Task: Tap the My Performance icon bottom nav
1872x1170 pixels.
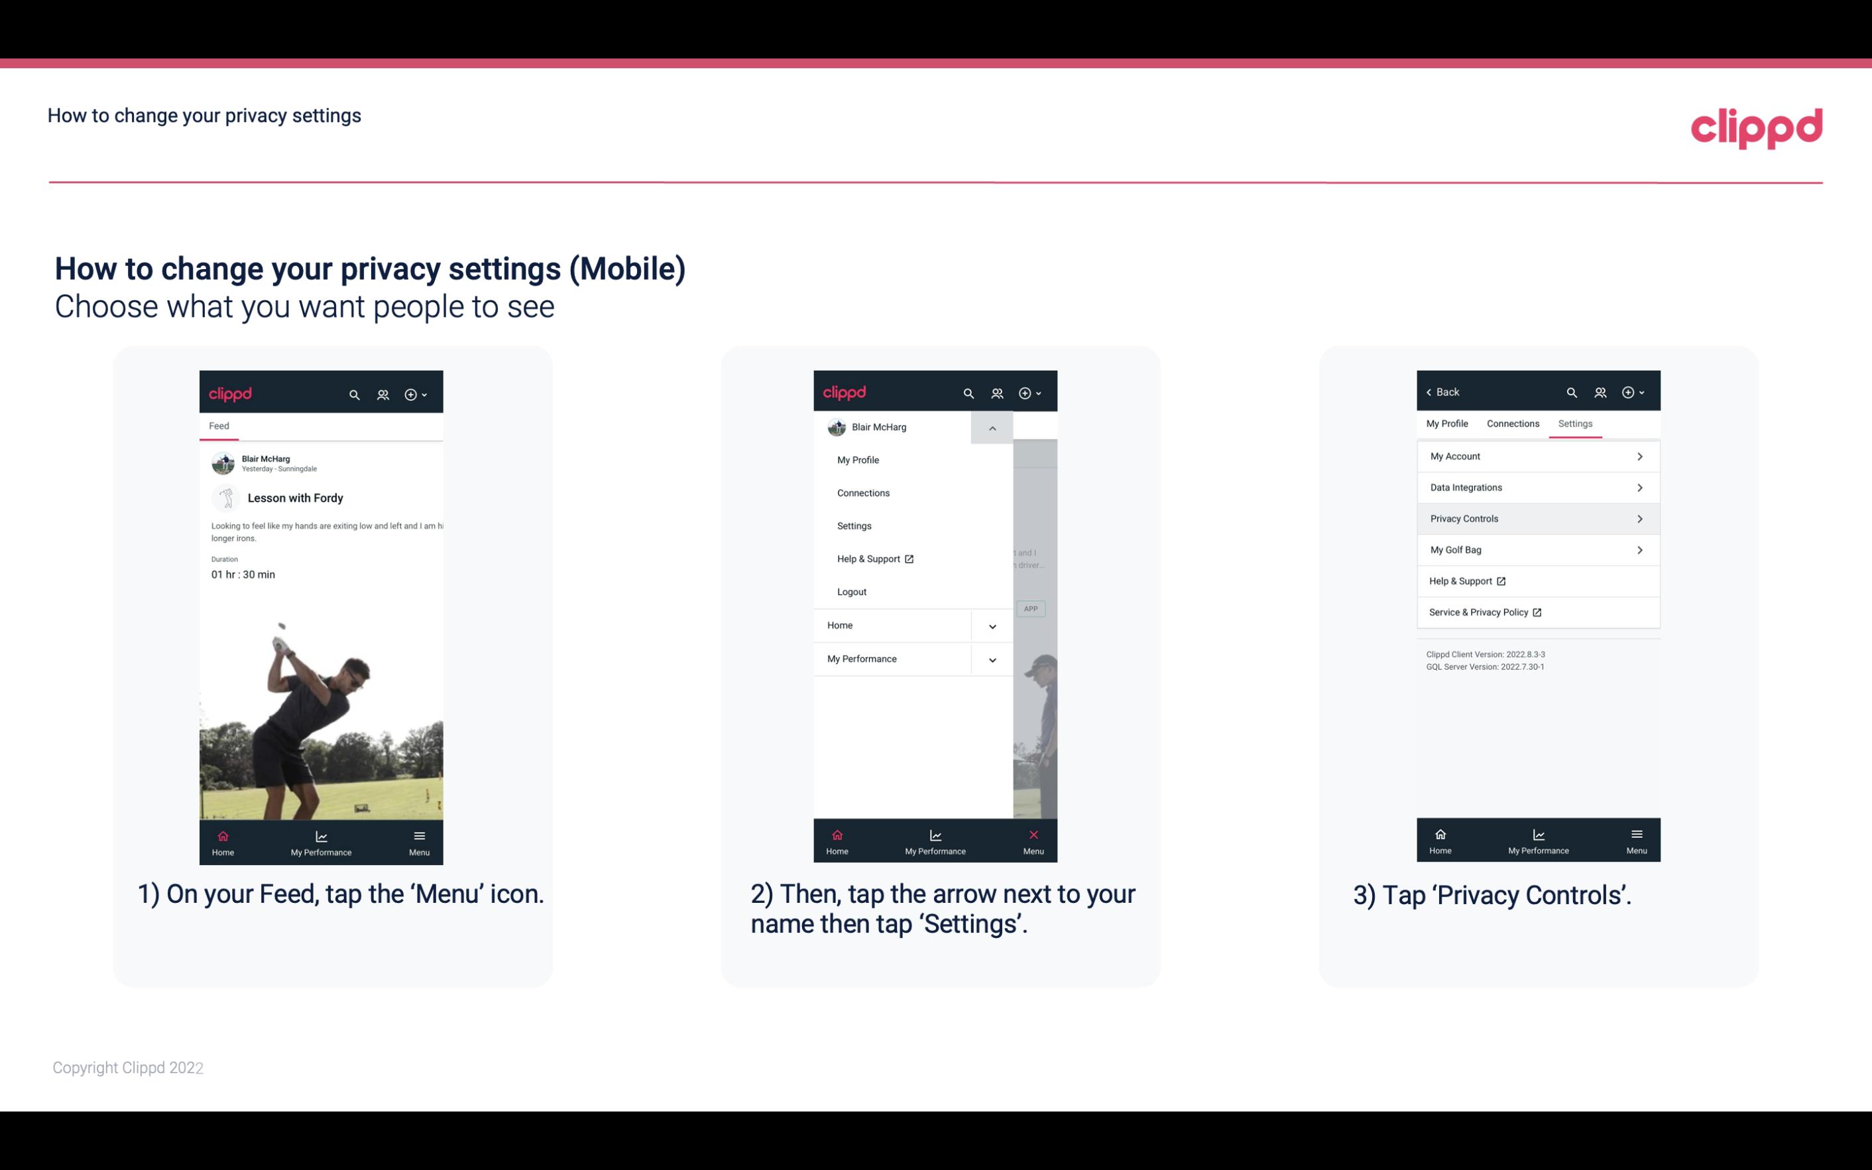Action: point(321,839)
